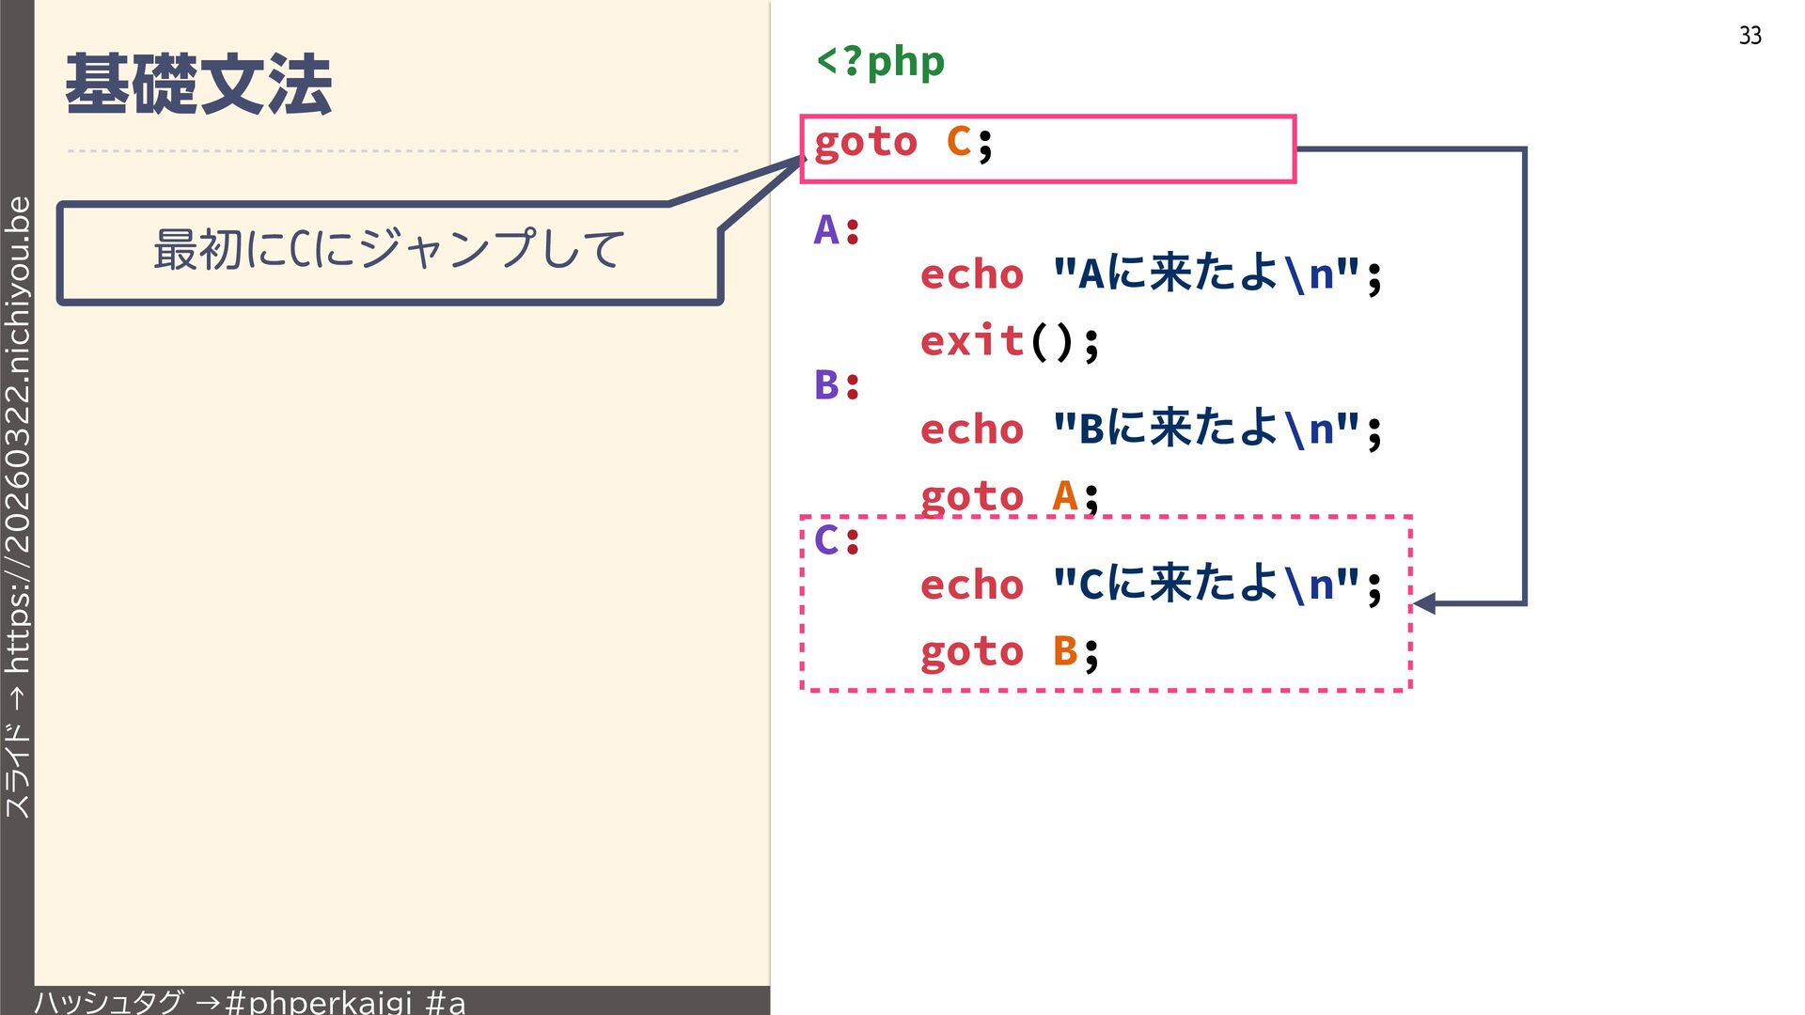Click the speech bubble pointer tail
The height and width of the screenshot is (1015, 1805).
(752, 188)
